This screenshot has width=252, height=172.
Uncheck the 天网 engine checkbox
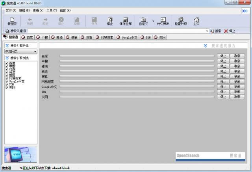tap(7, 87)
